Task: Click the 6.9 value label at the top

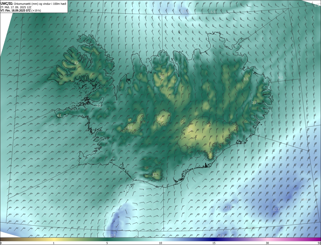Action: click(x=213, y=12)
